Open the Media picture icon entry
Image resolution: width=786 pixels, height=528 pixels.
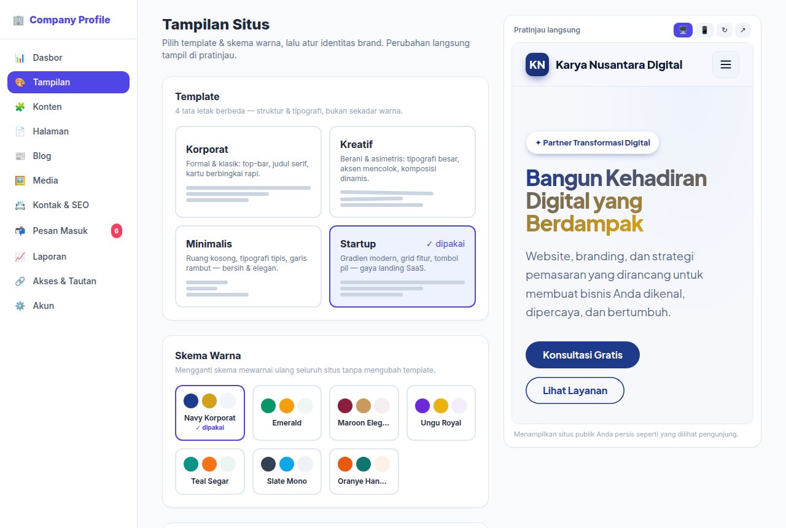[20, 181]
